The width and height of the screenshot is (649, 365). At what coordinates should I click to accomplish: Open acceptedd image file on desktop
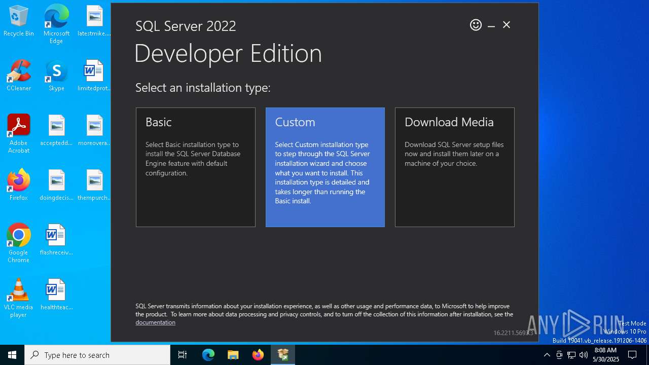pos(56,131)
